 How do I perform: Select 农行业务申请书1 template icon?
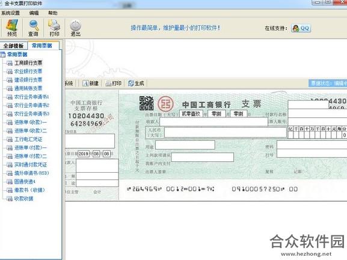(x=10, y=97)
